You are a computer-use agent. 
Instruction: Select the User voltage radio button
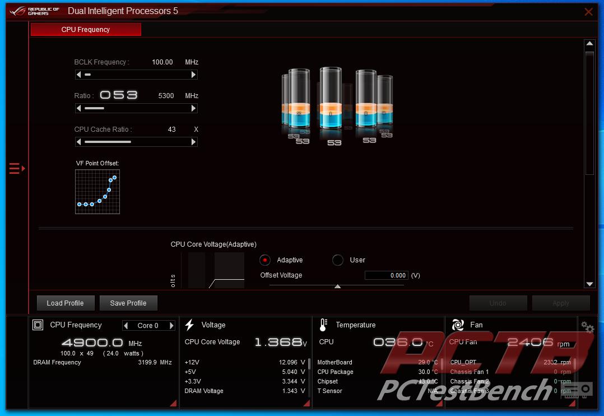coord(338,260)
